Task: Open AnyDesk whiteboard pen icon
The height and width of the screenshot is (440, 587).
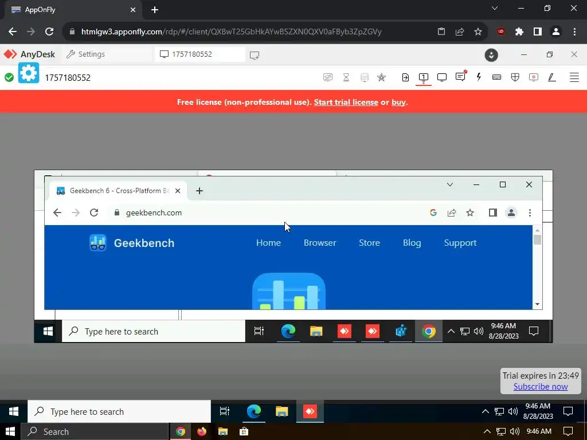Action: (x=551, y=77)
